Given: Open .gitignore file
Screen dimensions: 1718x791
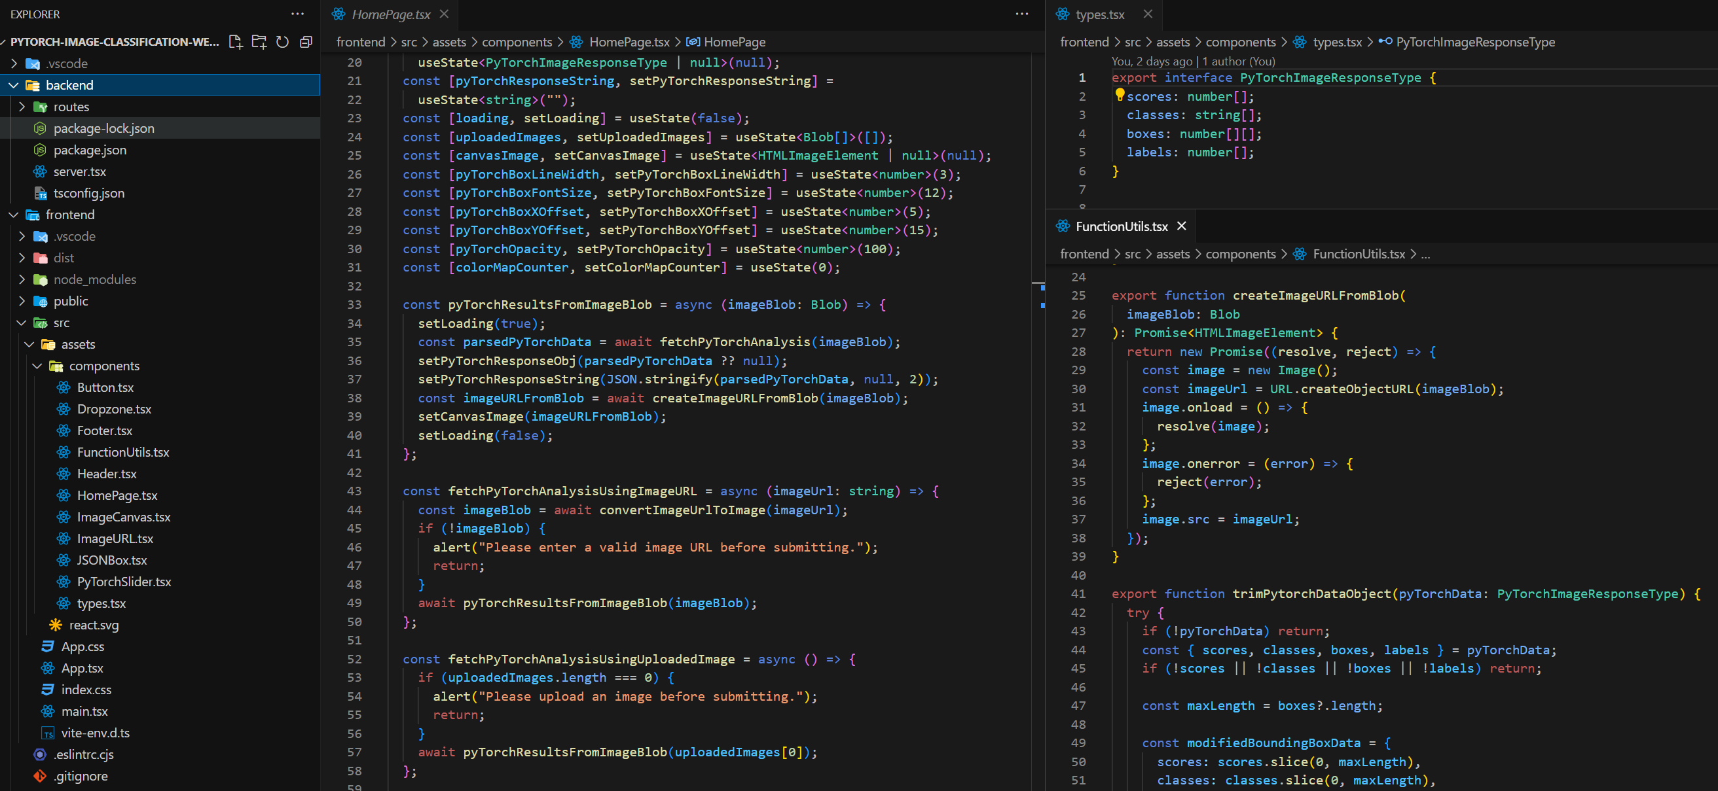Looking at the screenshot, I should [160, 776].
